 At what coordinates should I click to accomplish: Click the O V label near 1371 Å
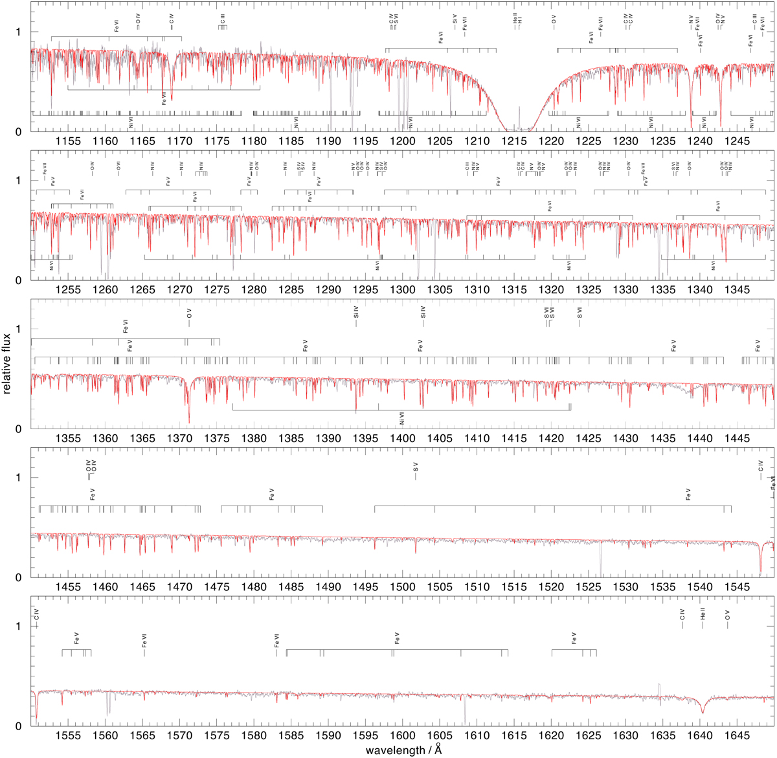point(189,314)
